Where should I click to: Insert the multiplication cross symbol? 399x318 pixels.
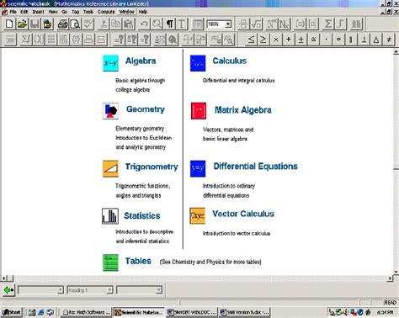coord(276,40)
